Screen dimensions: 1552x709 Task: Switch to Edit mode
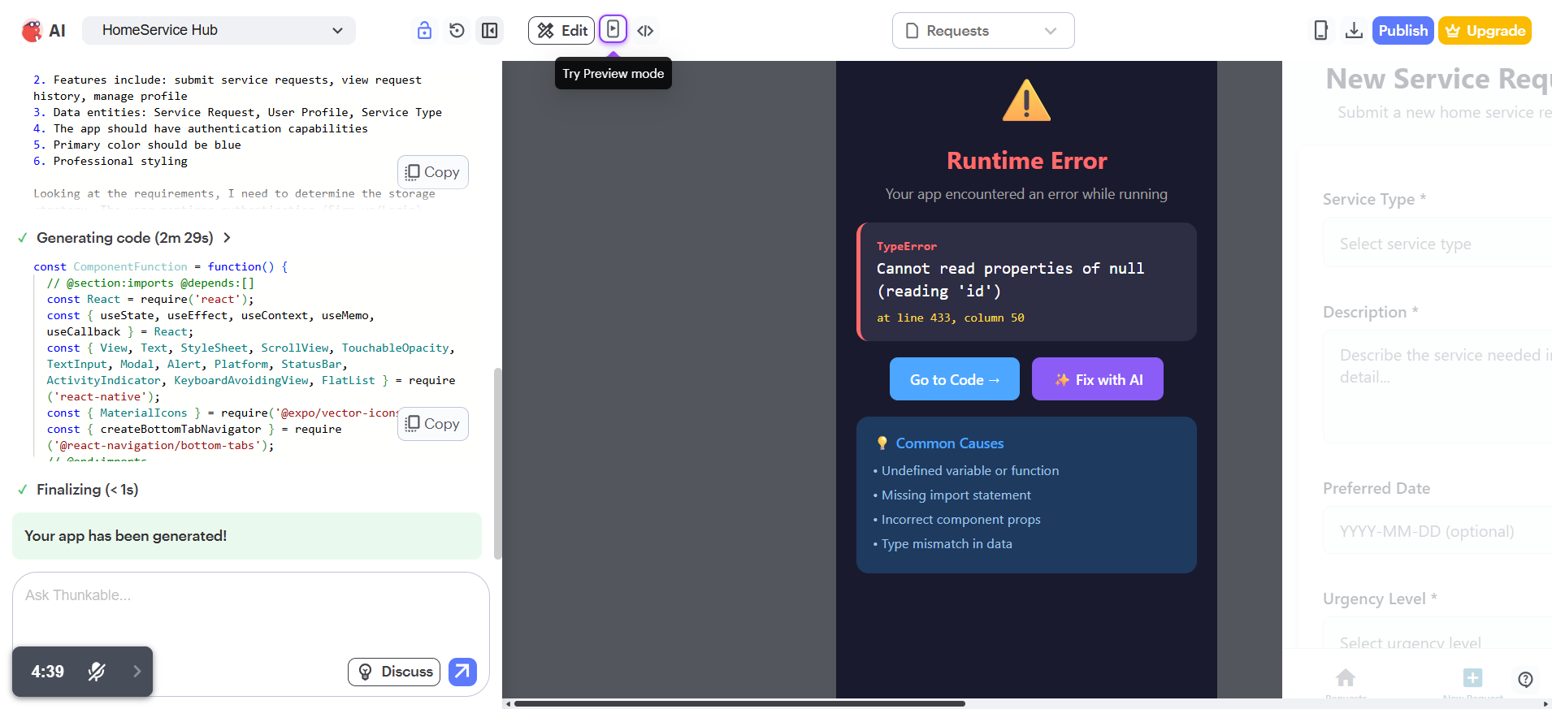(x=561, y=30)
